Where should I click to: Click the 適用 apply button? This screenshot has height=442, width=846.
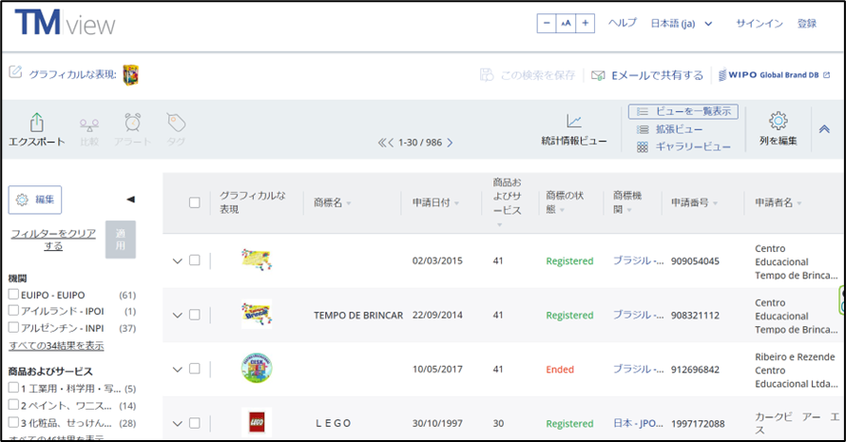tap(121, 240)
